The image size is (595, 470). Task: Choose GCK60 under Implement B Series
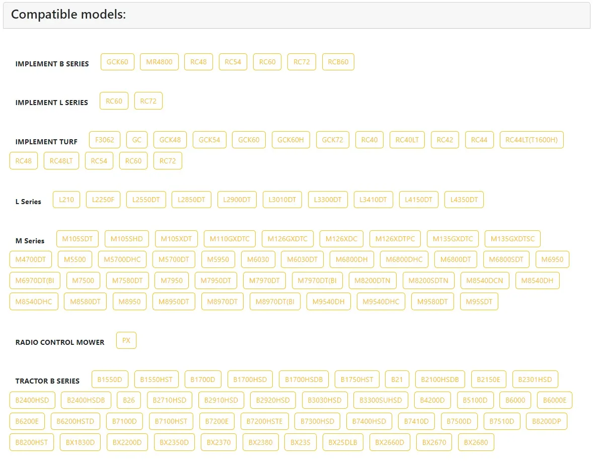point(117,62)
